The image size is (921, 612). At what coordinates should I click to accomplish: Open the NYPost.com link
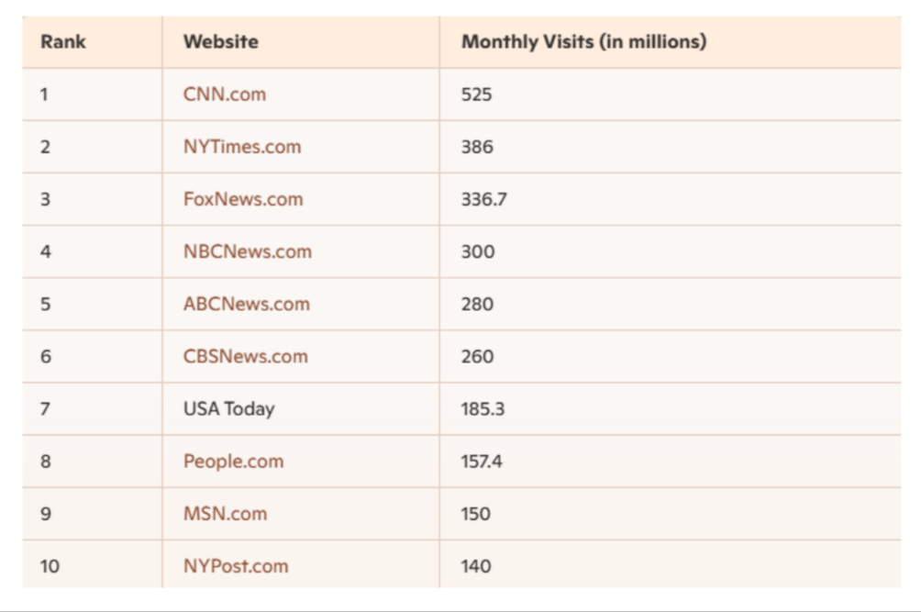[x=236, y=566]
